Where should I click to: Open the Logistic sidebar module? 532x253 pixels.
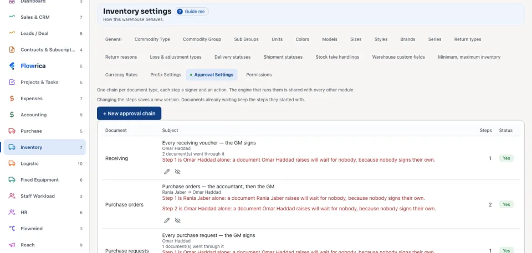(44, 163)
